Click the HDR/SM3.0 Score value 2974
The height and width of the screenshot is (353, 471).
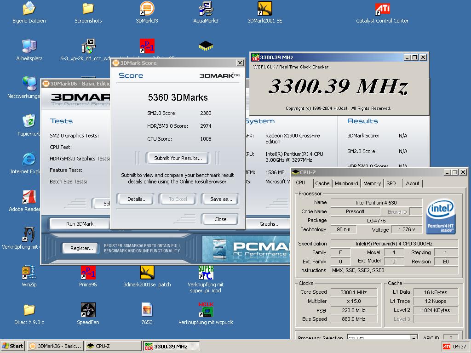pos(206,126)
